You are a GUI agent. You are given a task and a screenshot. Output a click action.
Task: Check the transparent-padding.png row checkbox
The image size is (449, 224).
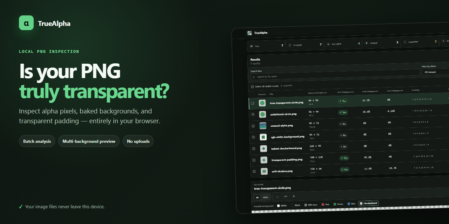(254, 160)
